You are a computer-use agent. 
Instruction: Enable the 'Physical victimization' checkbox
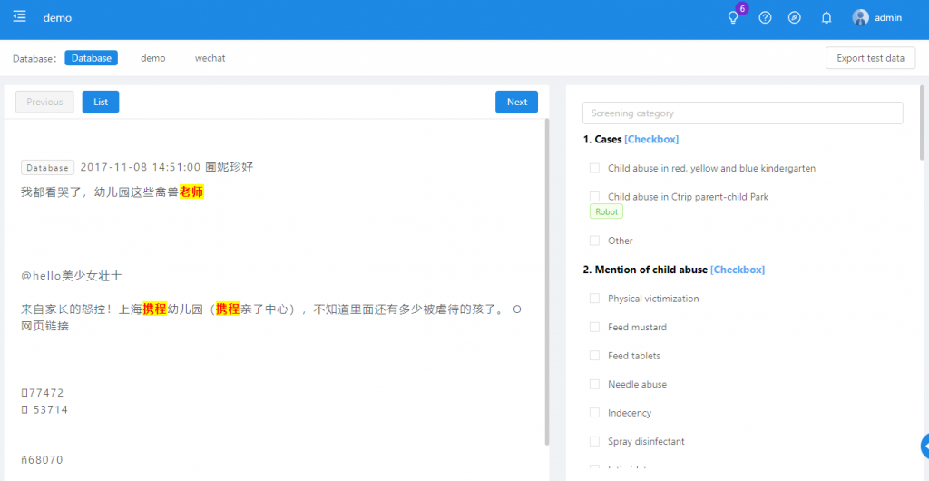pyautogui.click(x=594, y=299)
